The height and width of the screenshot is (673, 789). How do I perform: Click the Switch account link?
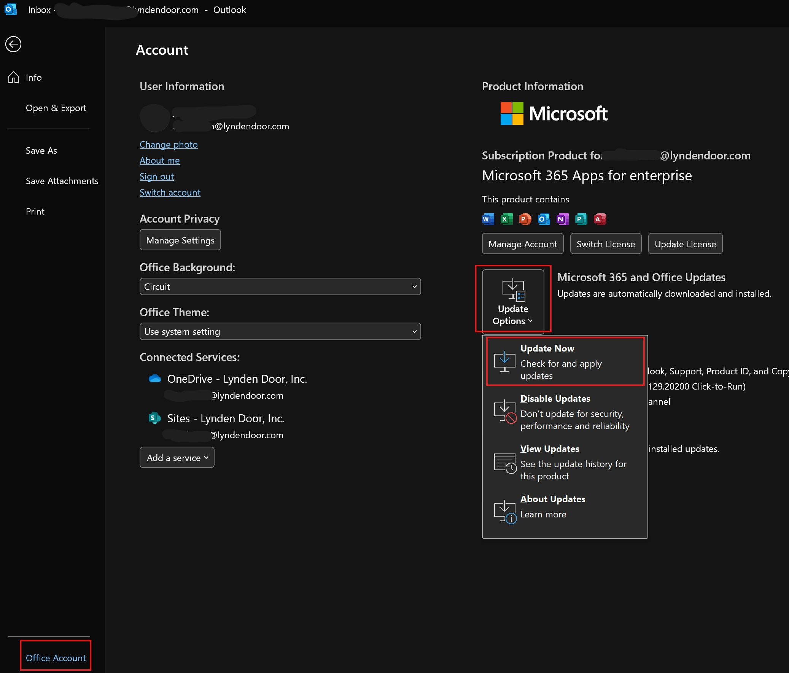pos(170,193)
